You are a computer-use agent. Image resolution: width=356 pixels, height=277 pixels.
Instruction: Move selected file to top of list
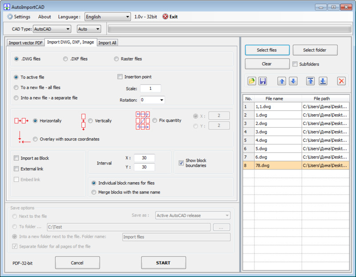(311, 81)
